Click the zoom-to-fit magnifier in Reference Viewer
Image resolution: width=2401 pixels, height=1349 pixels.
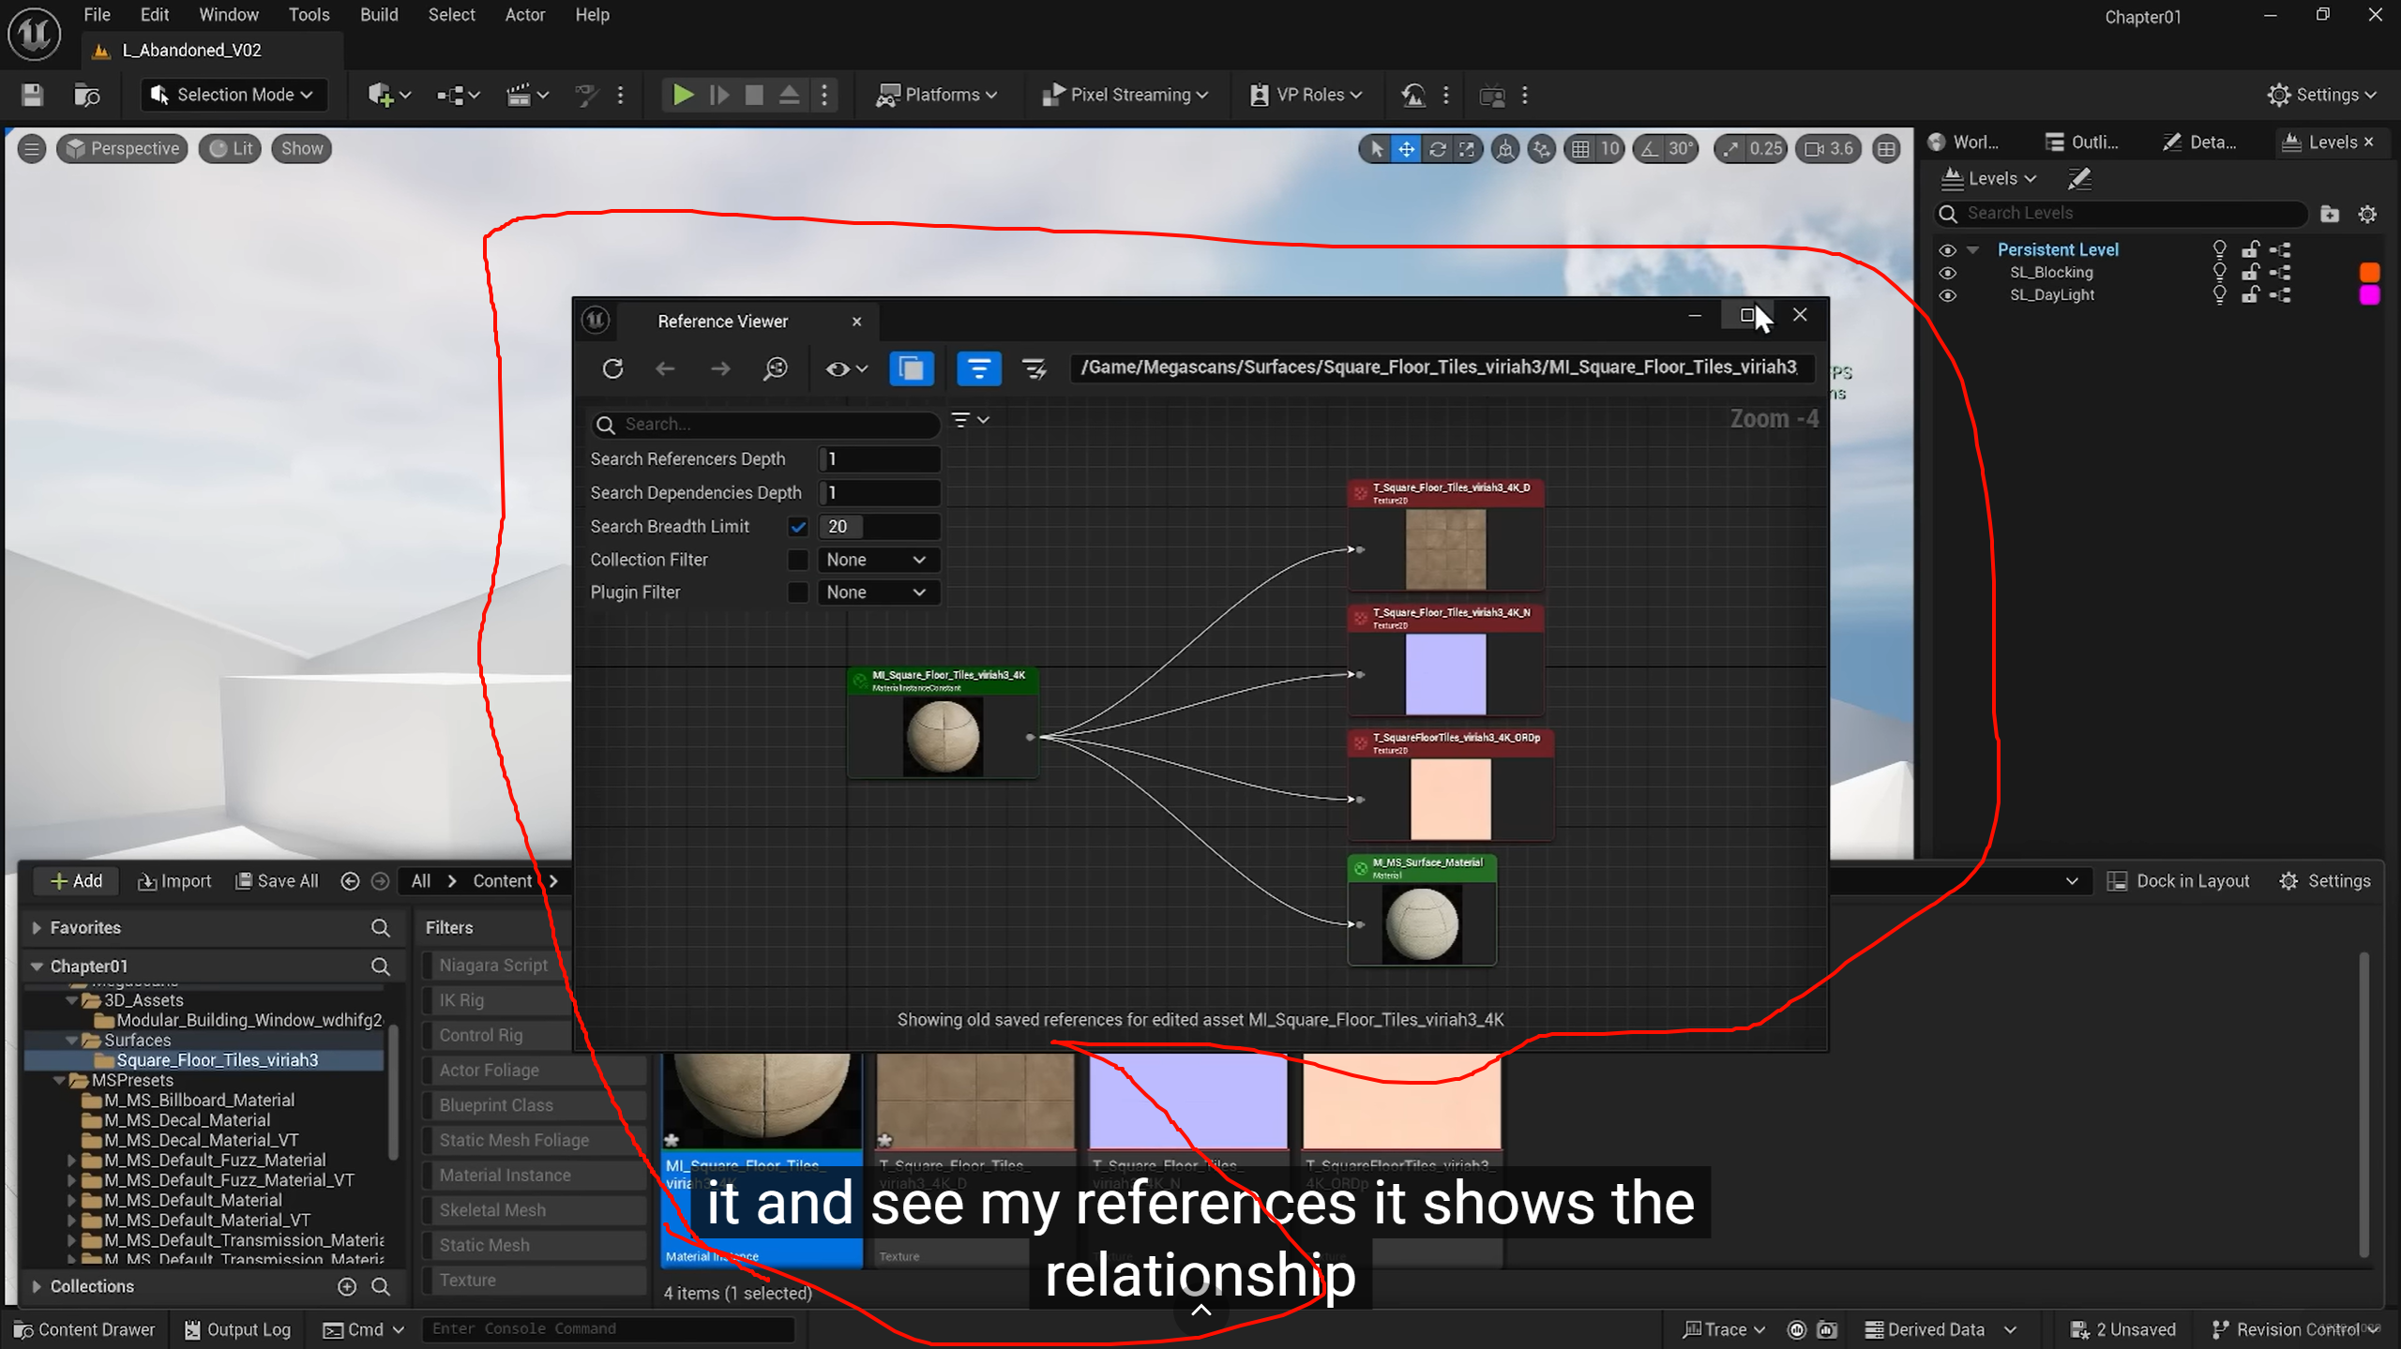click(775, 368)
